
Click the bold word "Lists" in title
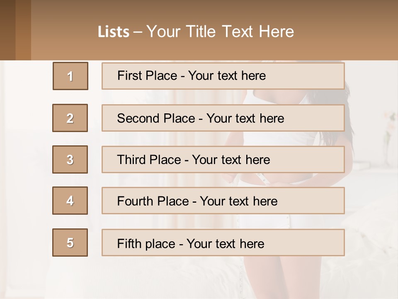coord(114,32)
